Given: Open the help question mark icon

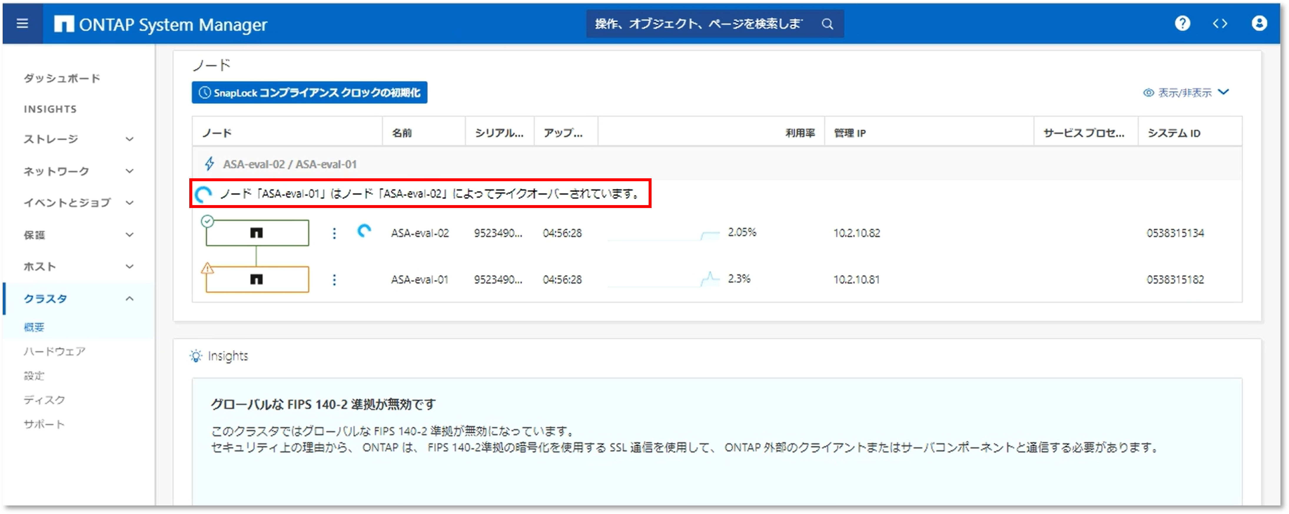Looking at the screenshot, I should 1182,23.
